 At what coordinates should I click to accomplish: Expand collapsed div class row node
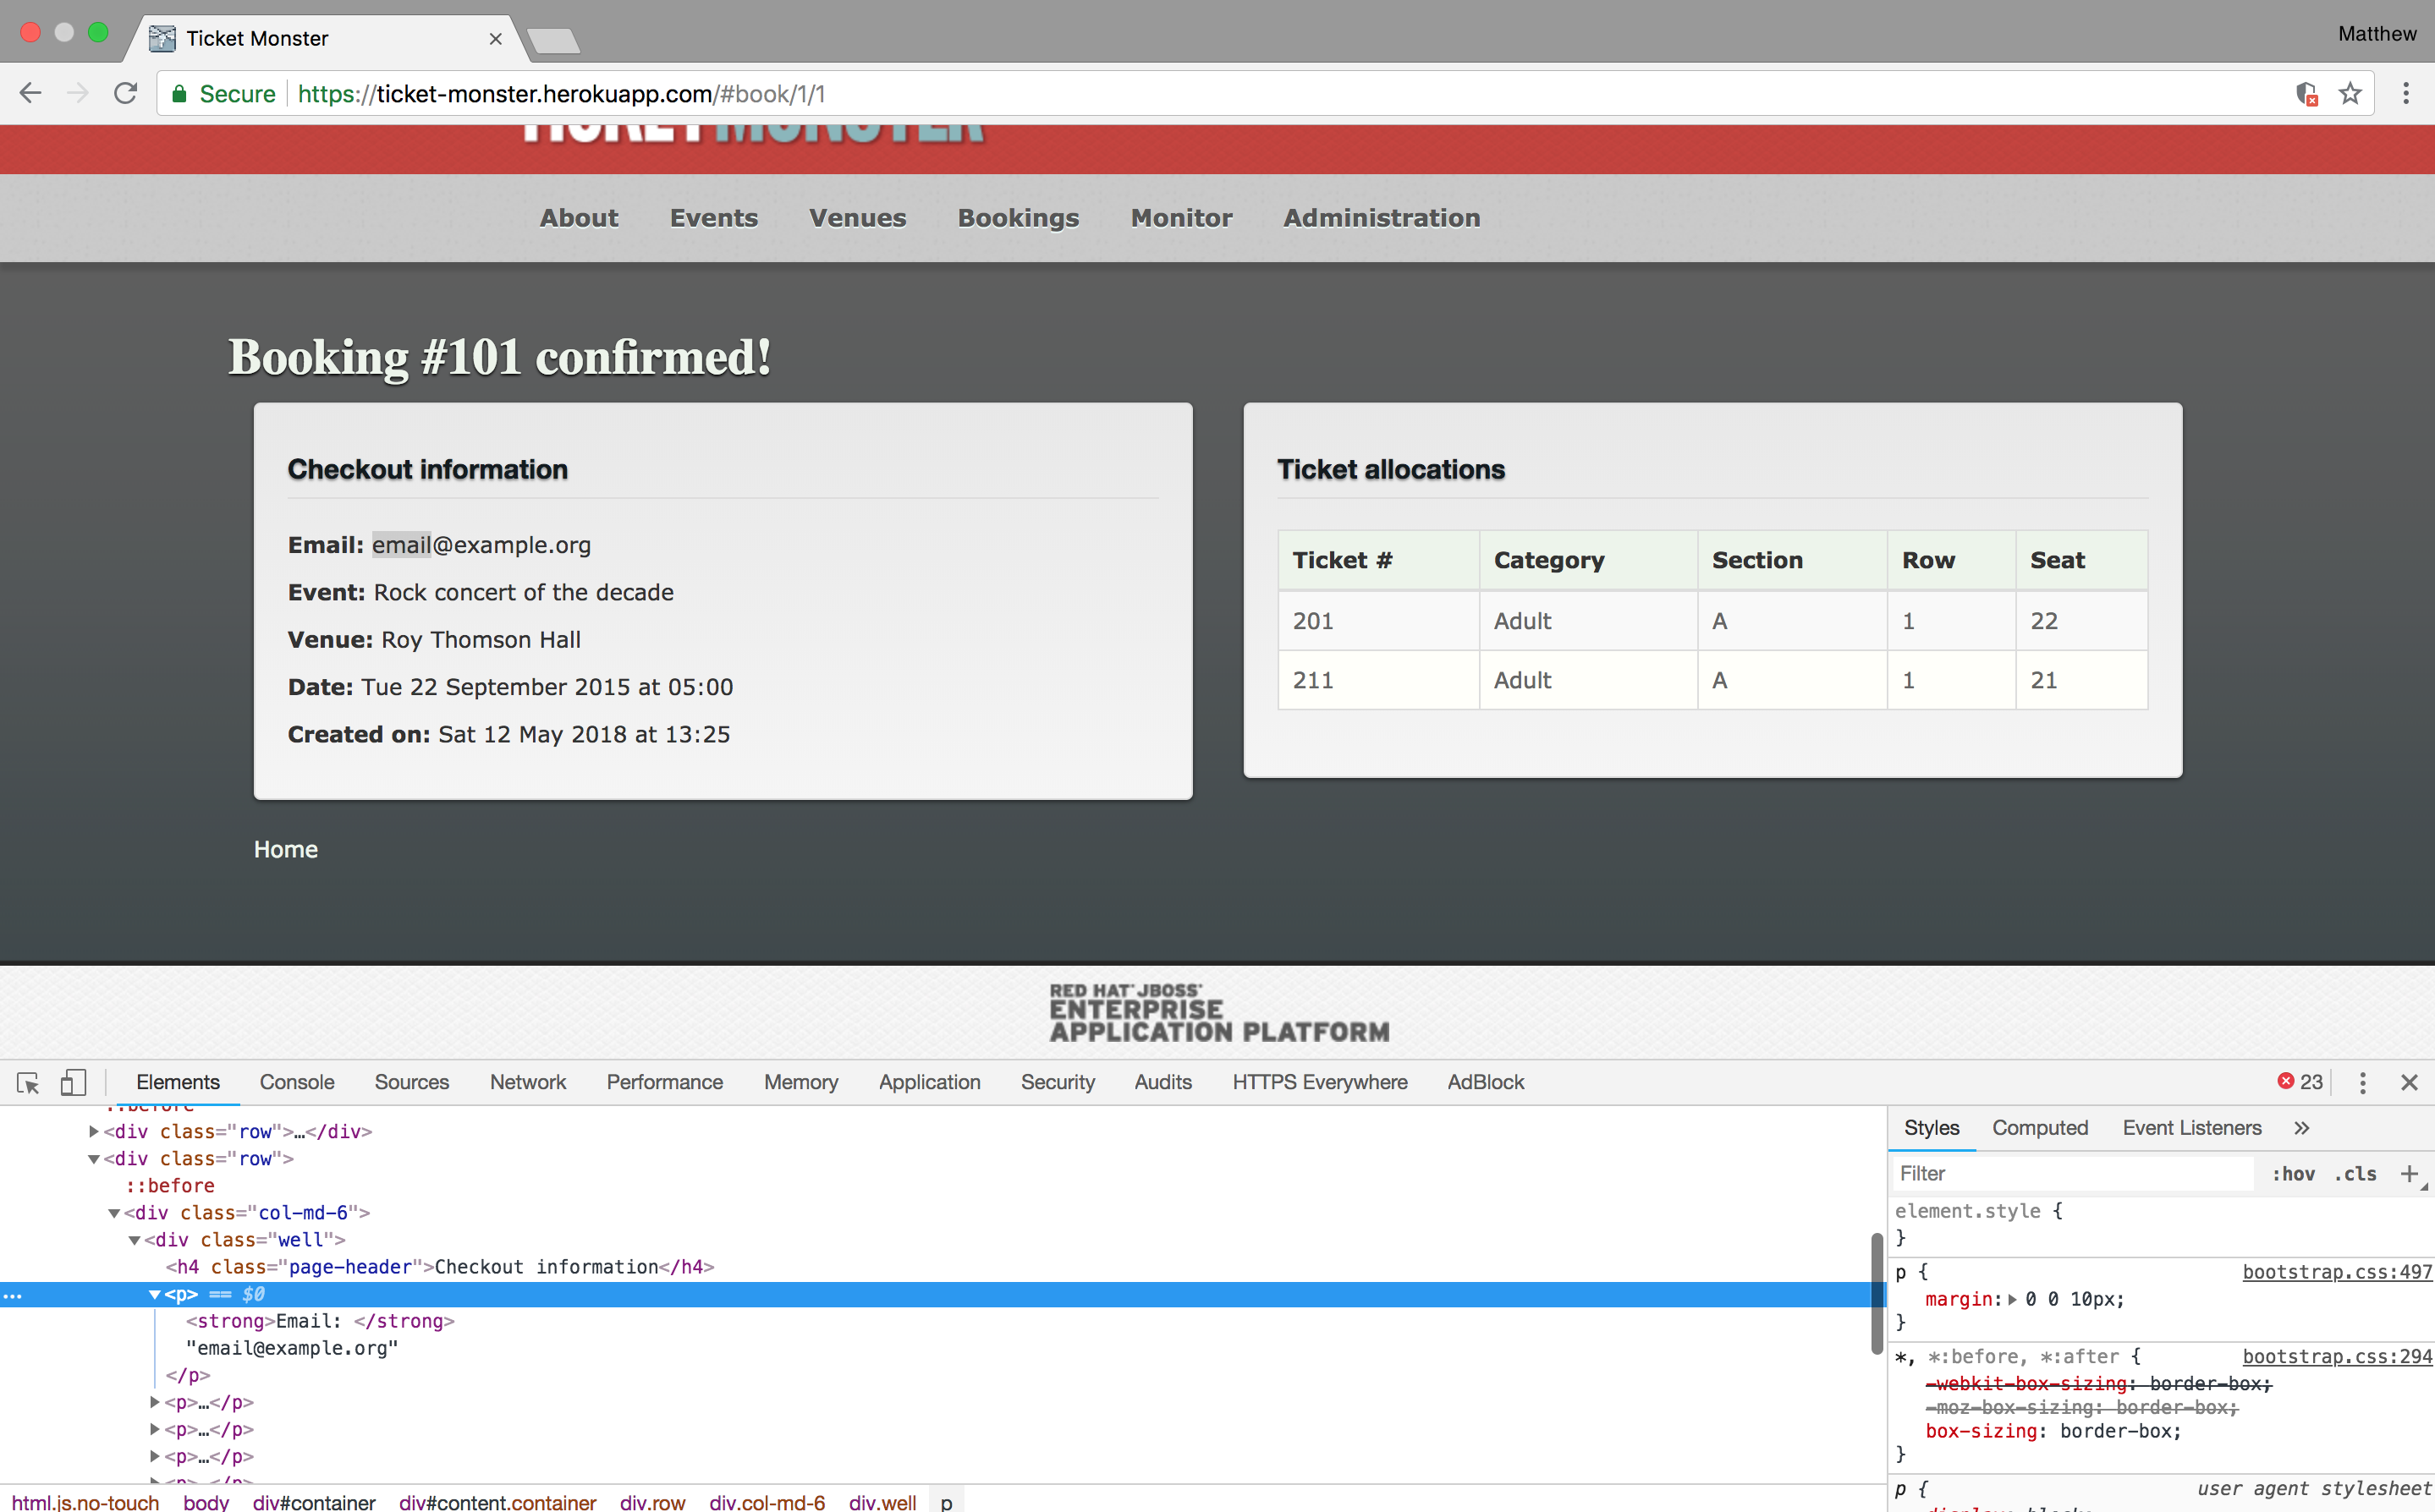[x=94, y=1131]
